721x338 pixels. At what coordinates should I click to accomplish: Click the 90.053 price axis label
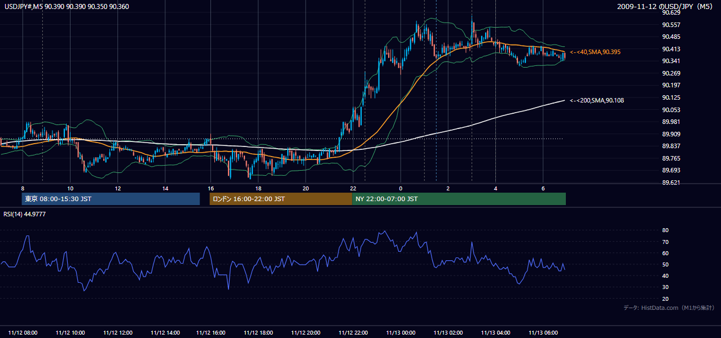pyautogui.click(x=671, y=110)
